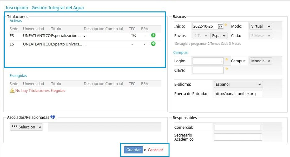
Task: Click the help icon beside Asociadas/Relacionadas
Action: pos(53,117)
